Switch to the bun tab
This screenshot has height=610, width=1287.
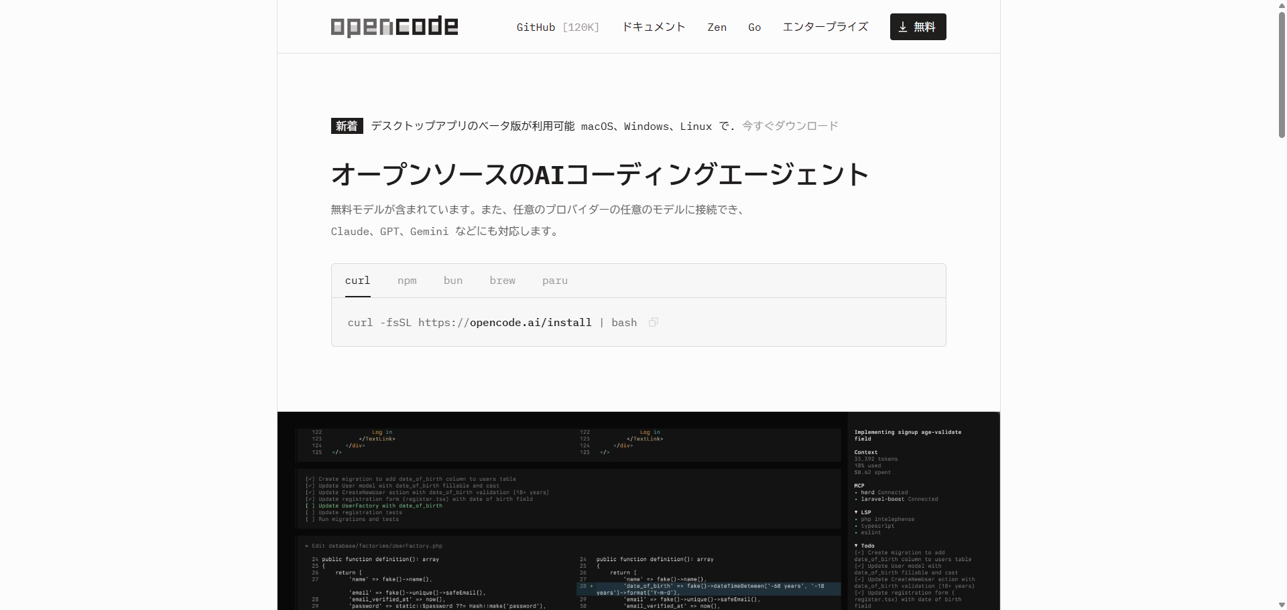[x=453, y=281]
